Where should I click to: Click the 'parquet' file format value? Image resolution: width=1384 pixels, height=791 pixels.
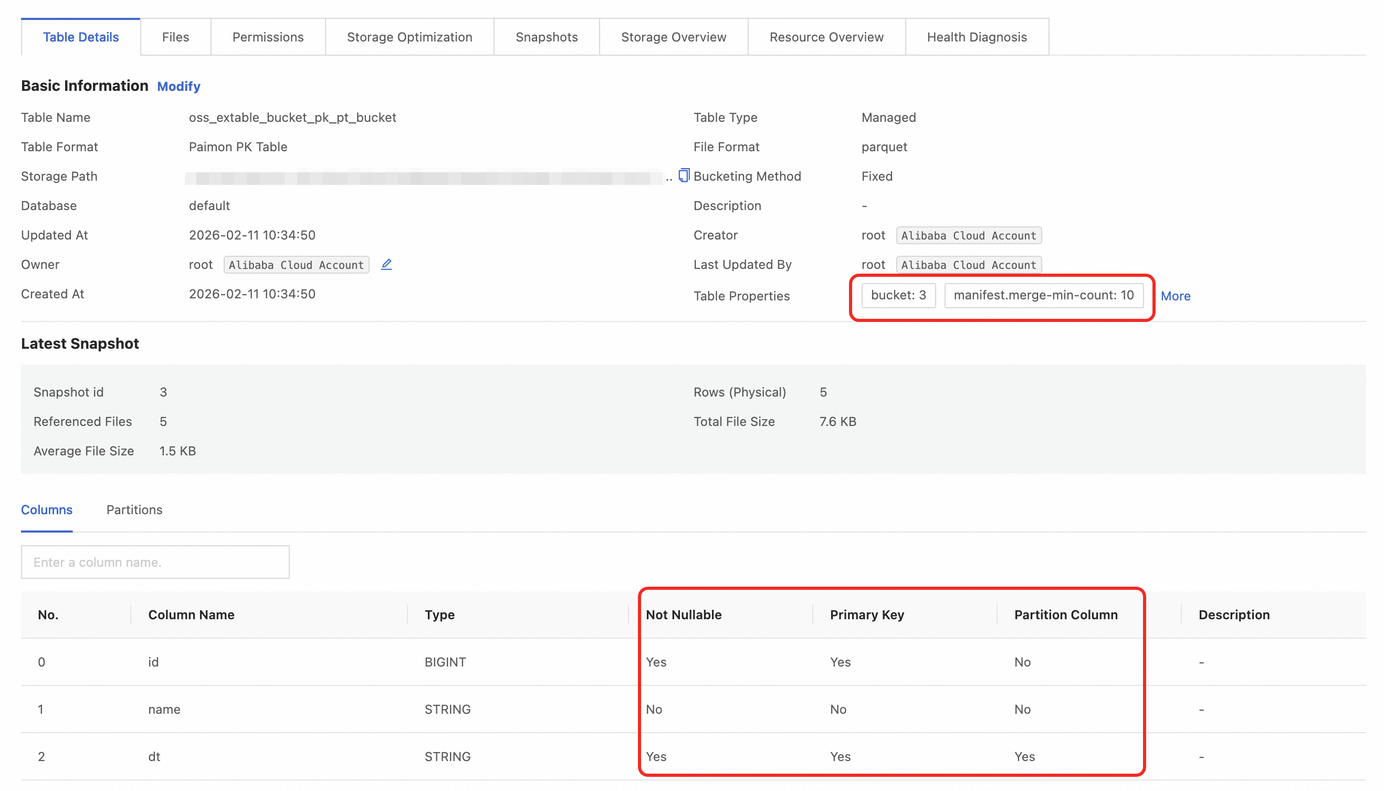pos(884,147)
